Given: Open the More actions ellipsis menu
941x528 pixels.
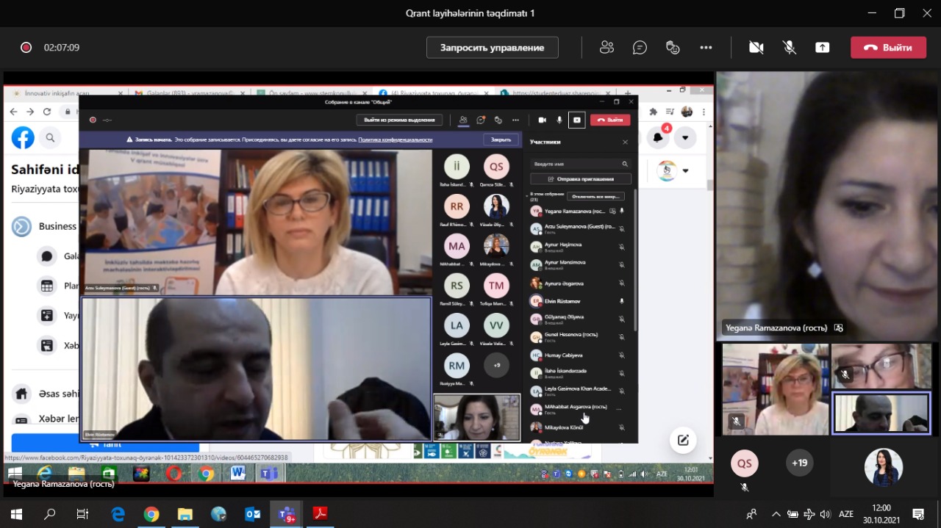Looking at the screenshot, I should [706, 48].
